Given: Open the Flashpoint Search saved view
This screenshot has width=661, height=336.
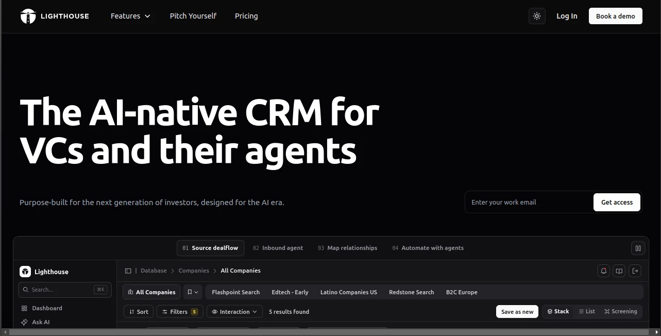Looking at the screenshot, I should tap(236, 292).
